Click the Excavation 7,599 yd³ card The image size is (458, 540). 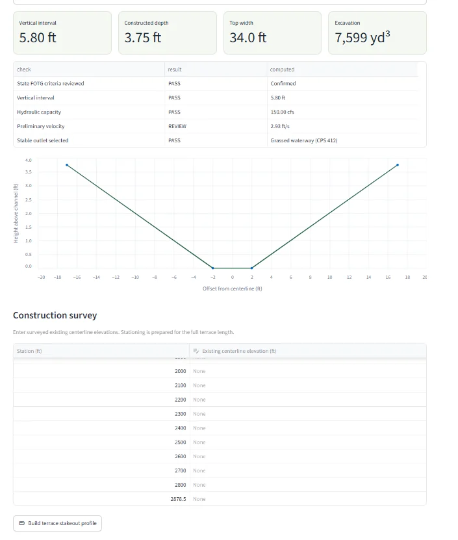tap(377, 32)
